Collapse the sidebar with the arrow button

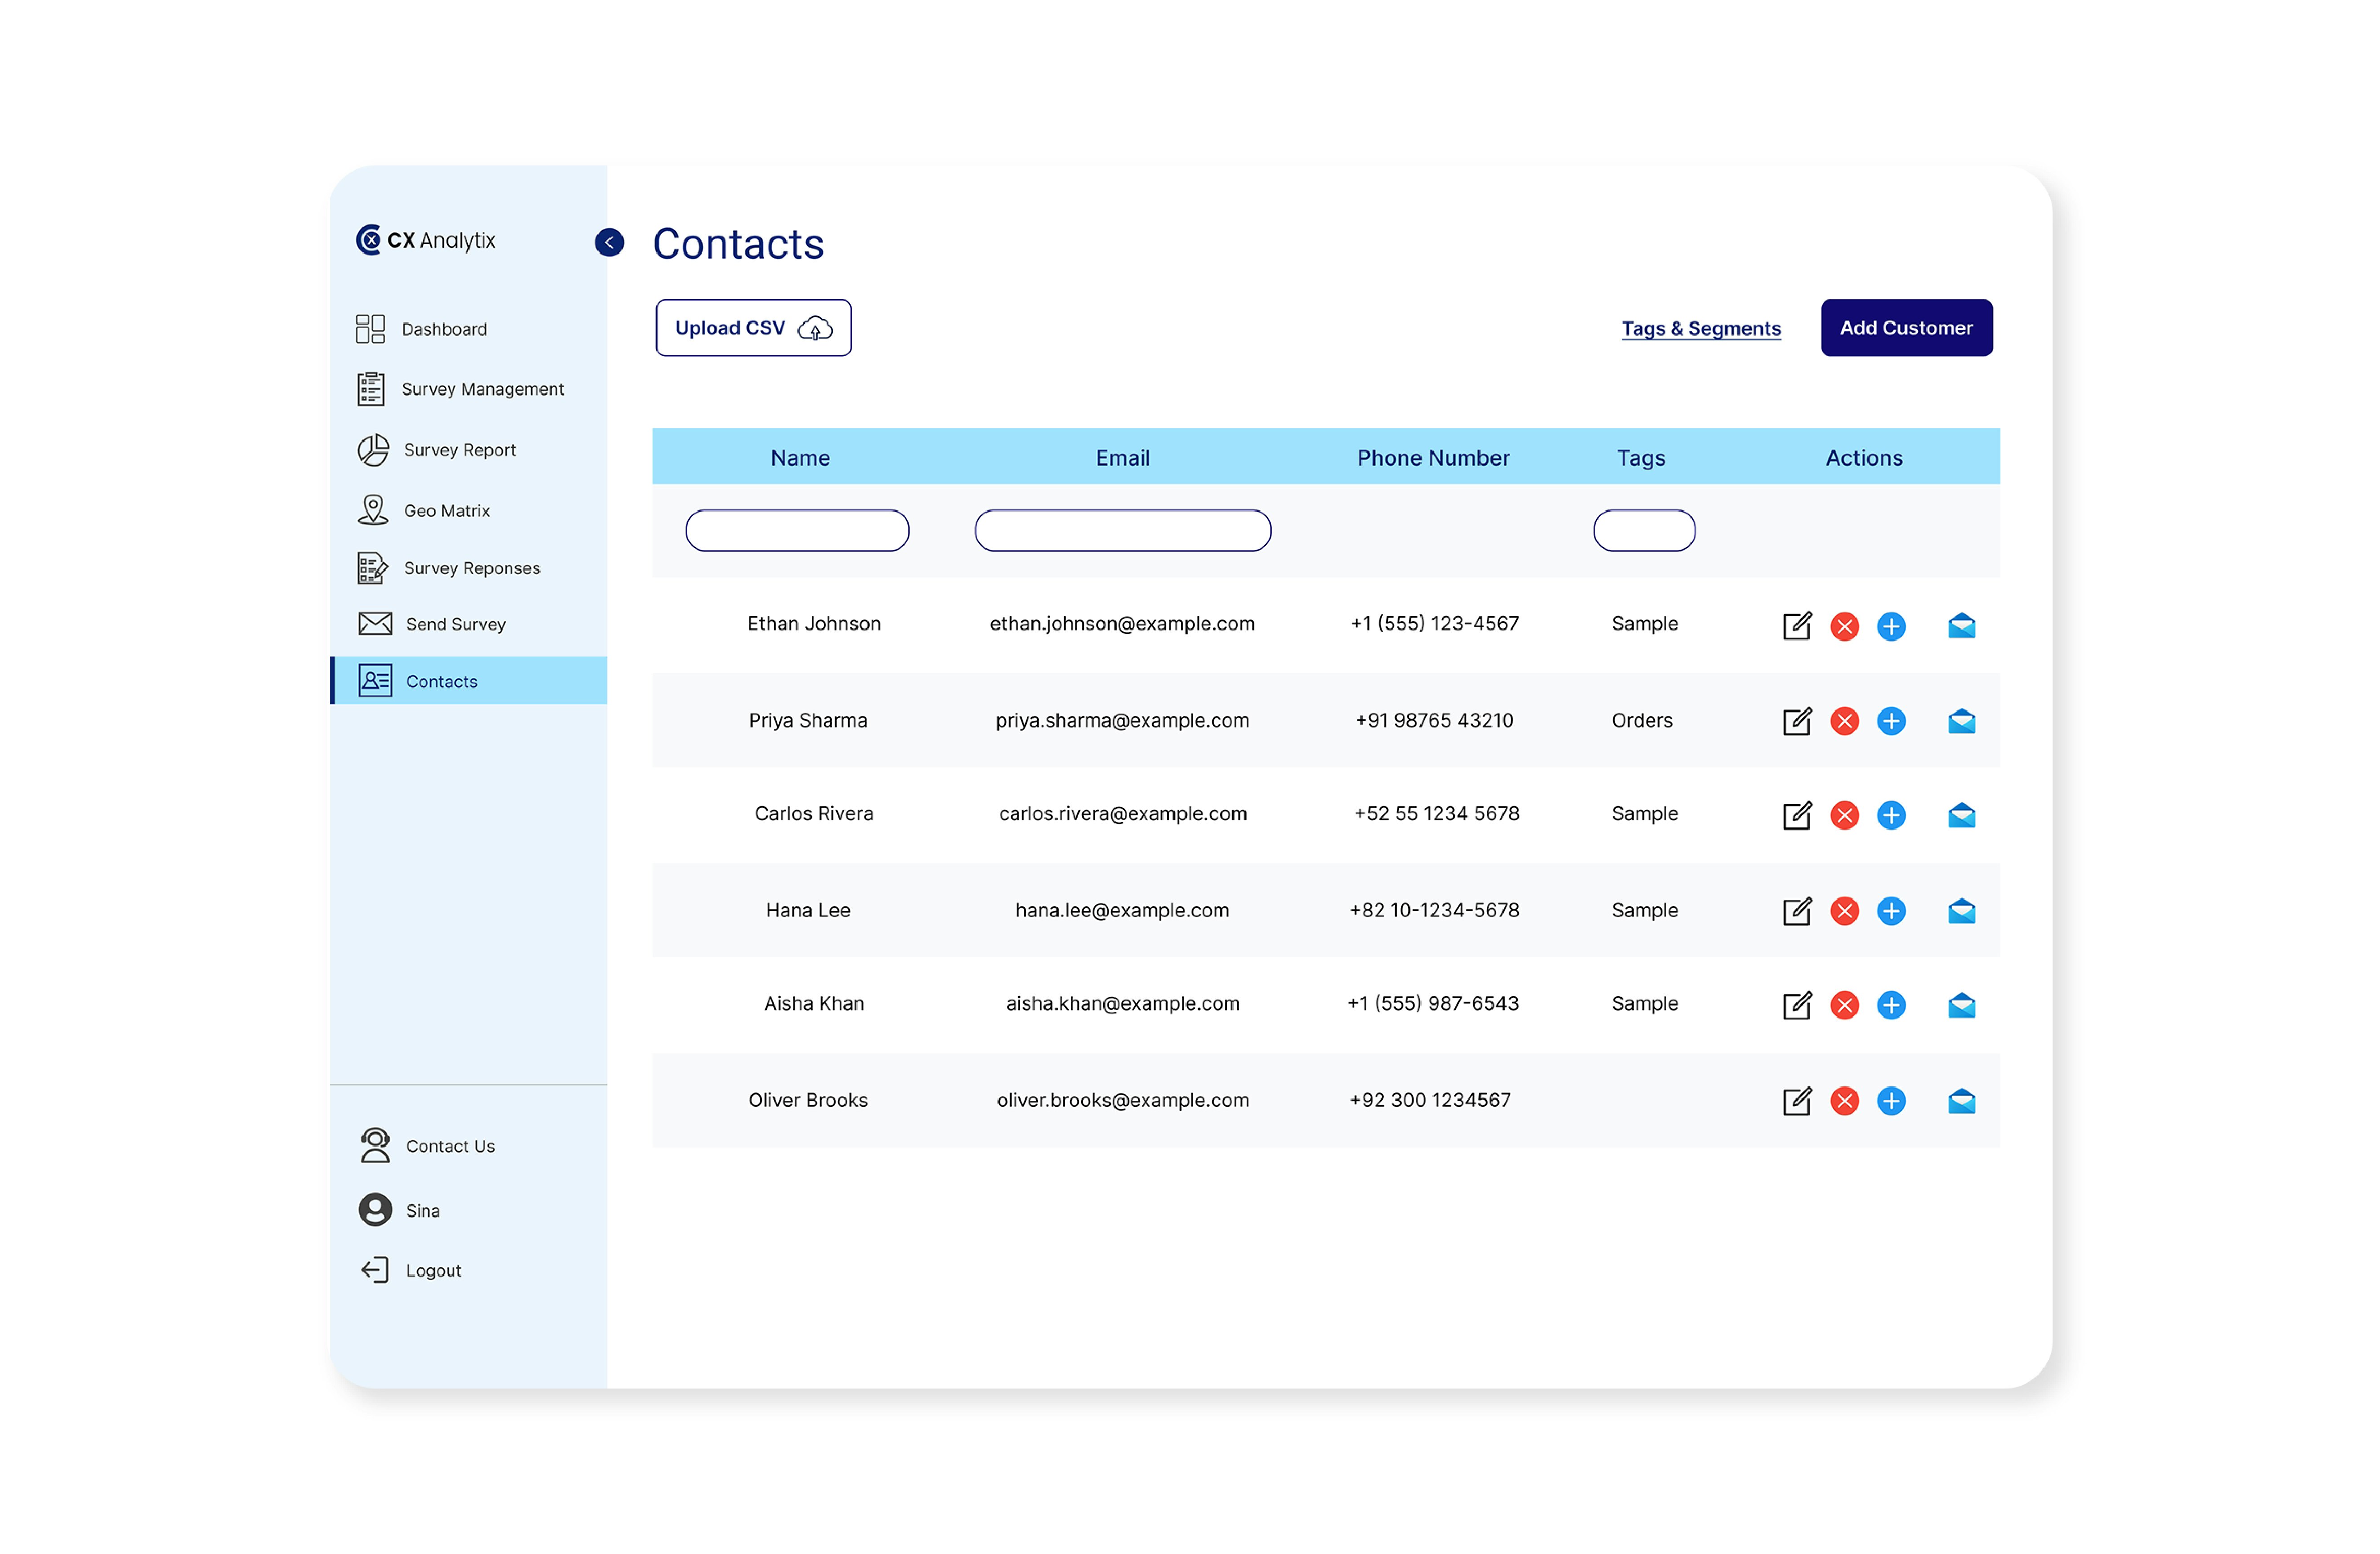[609, 242]
